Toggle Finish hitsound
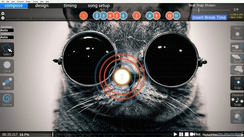Viewport: 244px width, 137px height. point(237,59)
